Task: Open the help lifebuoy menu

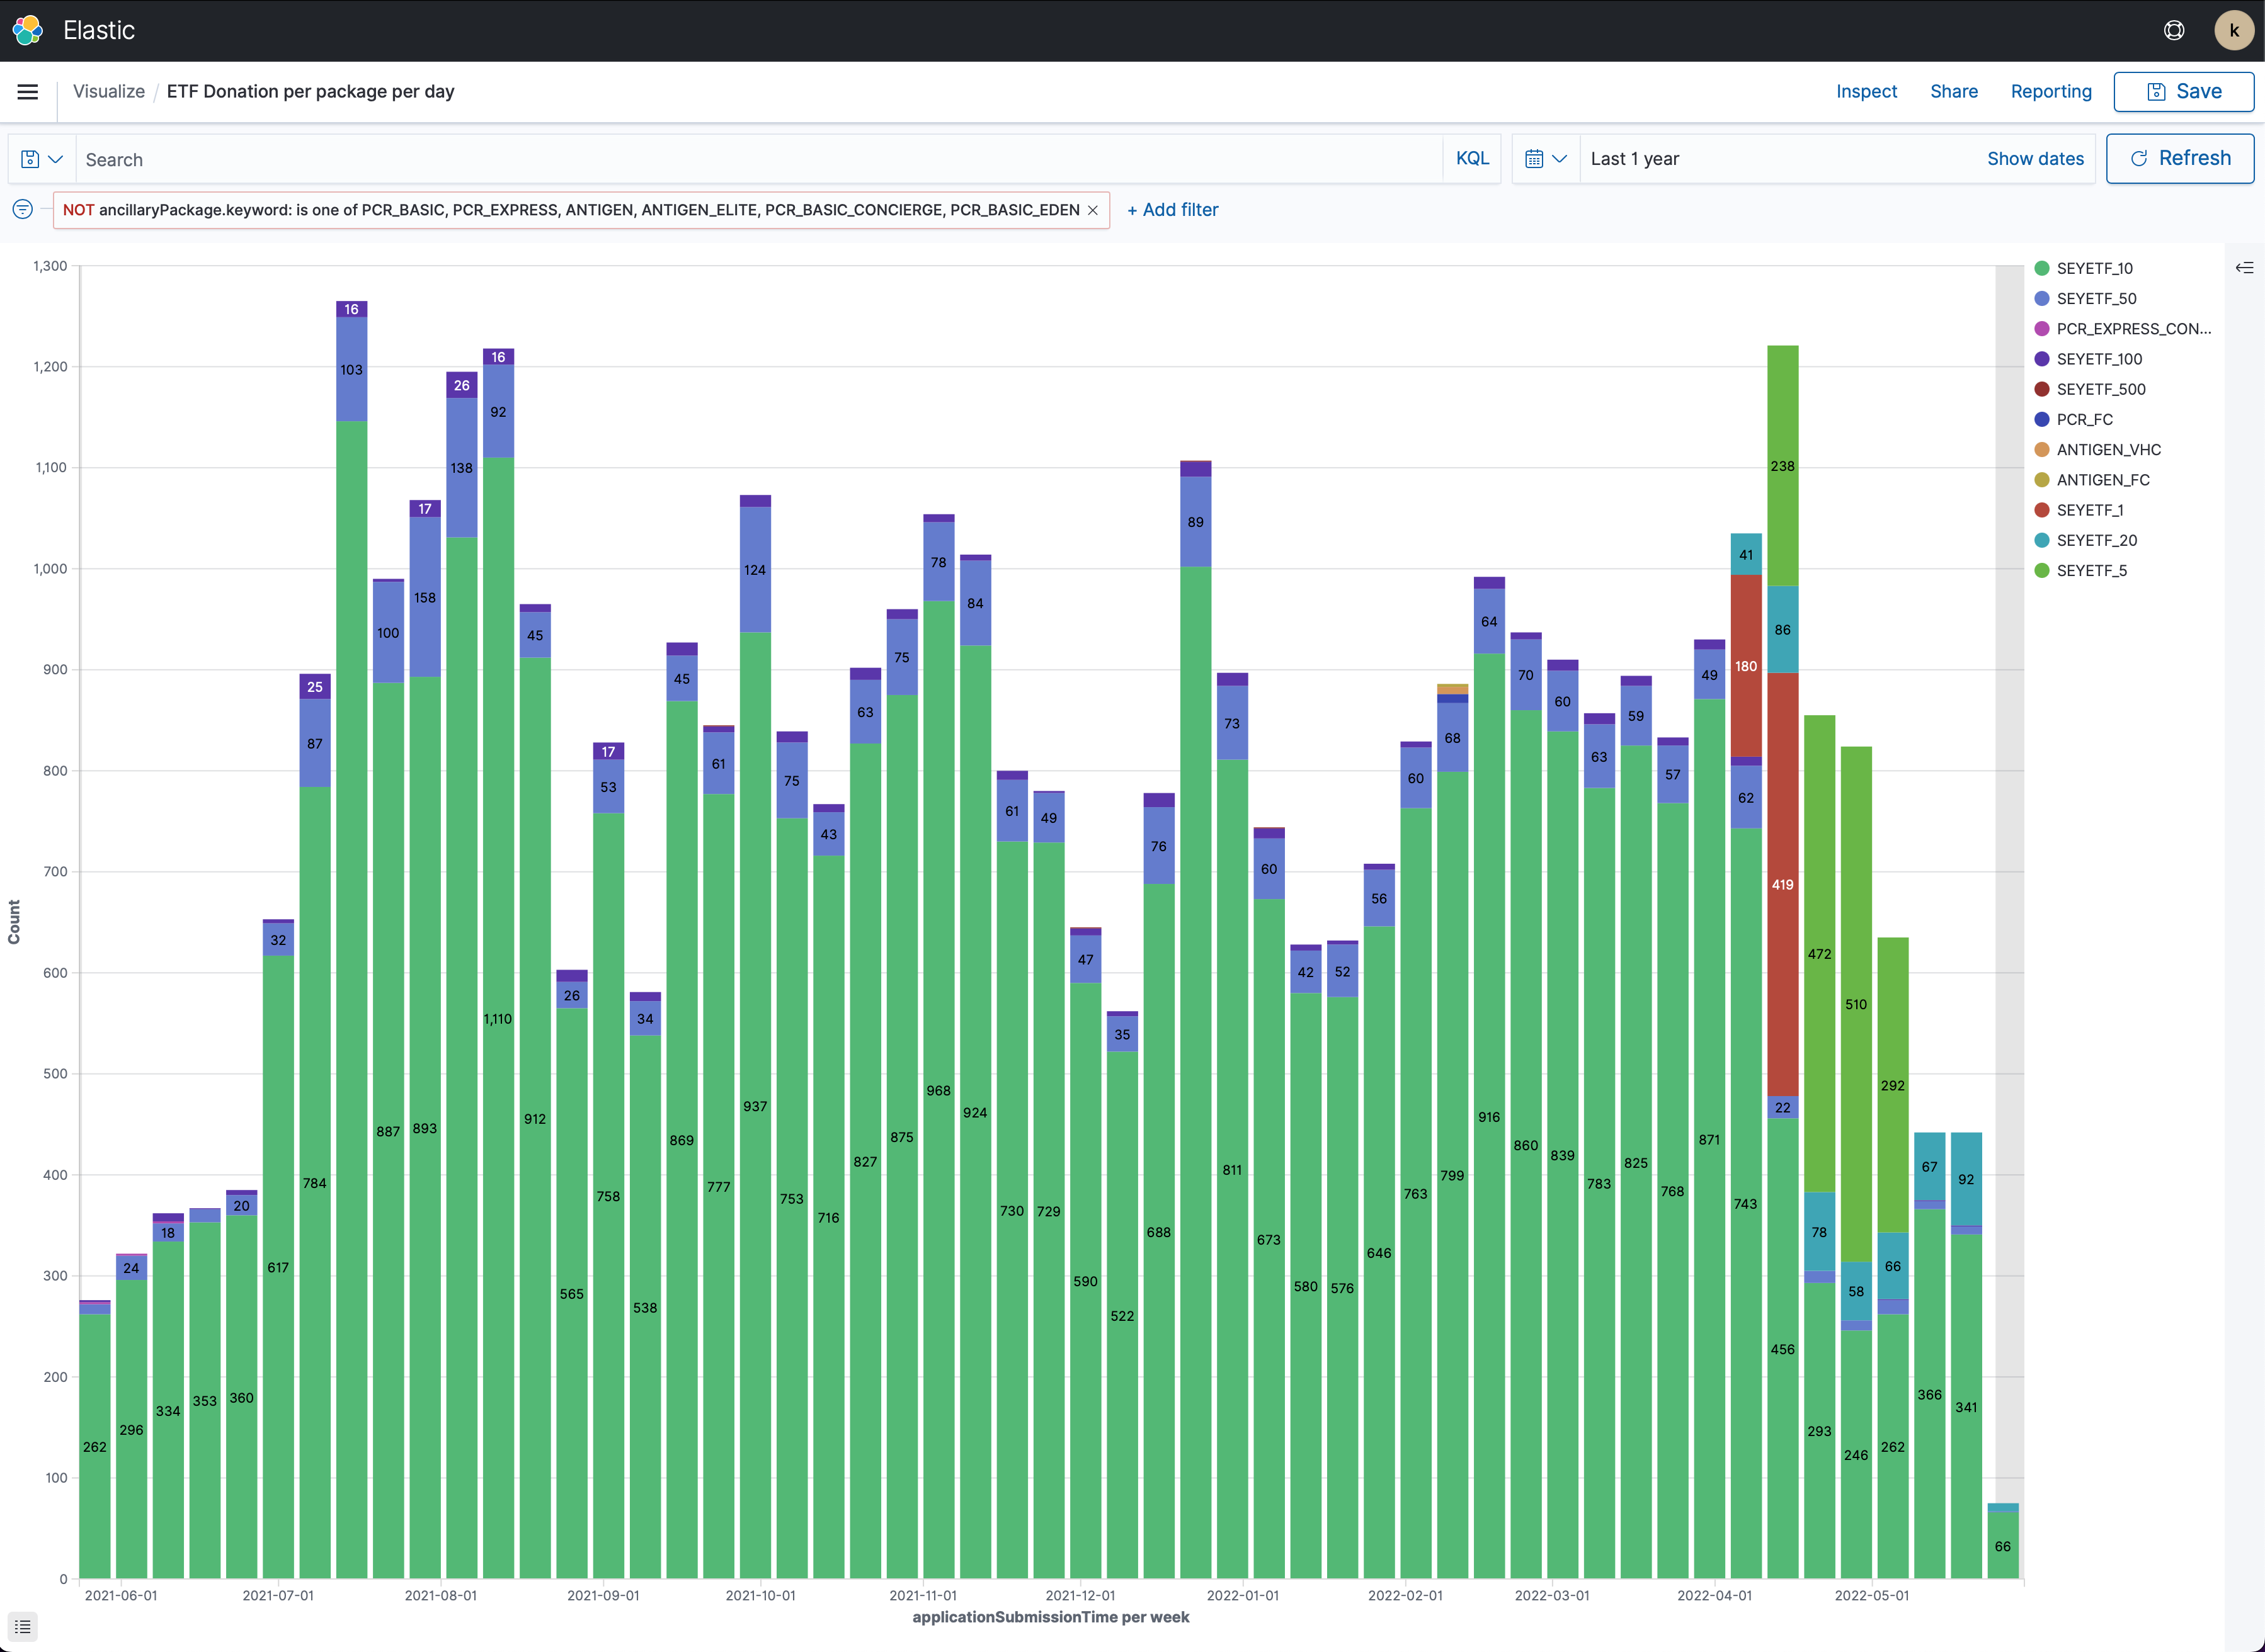Action: [2174, 30]
